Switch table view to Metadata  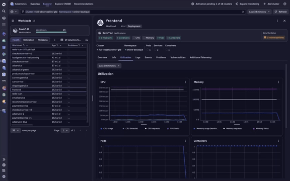[x=43, y=40]
